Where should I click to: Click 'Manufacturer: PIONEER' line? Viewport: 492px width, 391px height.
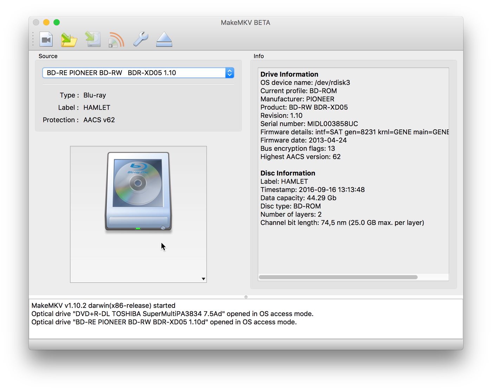pos(297,99)
